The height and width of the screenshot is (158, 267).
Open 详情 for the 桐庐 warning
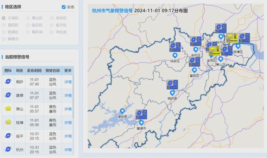click(68, 82)
